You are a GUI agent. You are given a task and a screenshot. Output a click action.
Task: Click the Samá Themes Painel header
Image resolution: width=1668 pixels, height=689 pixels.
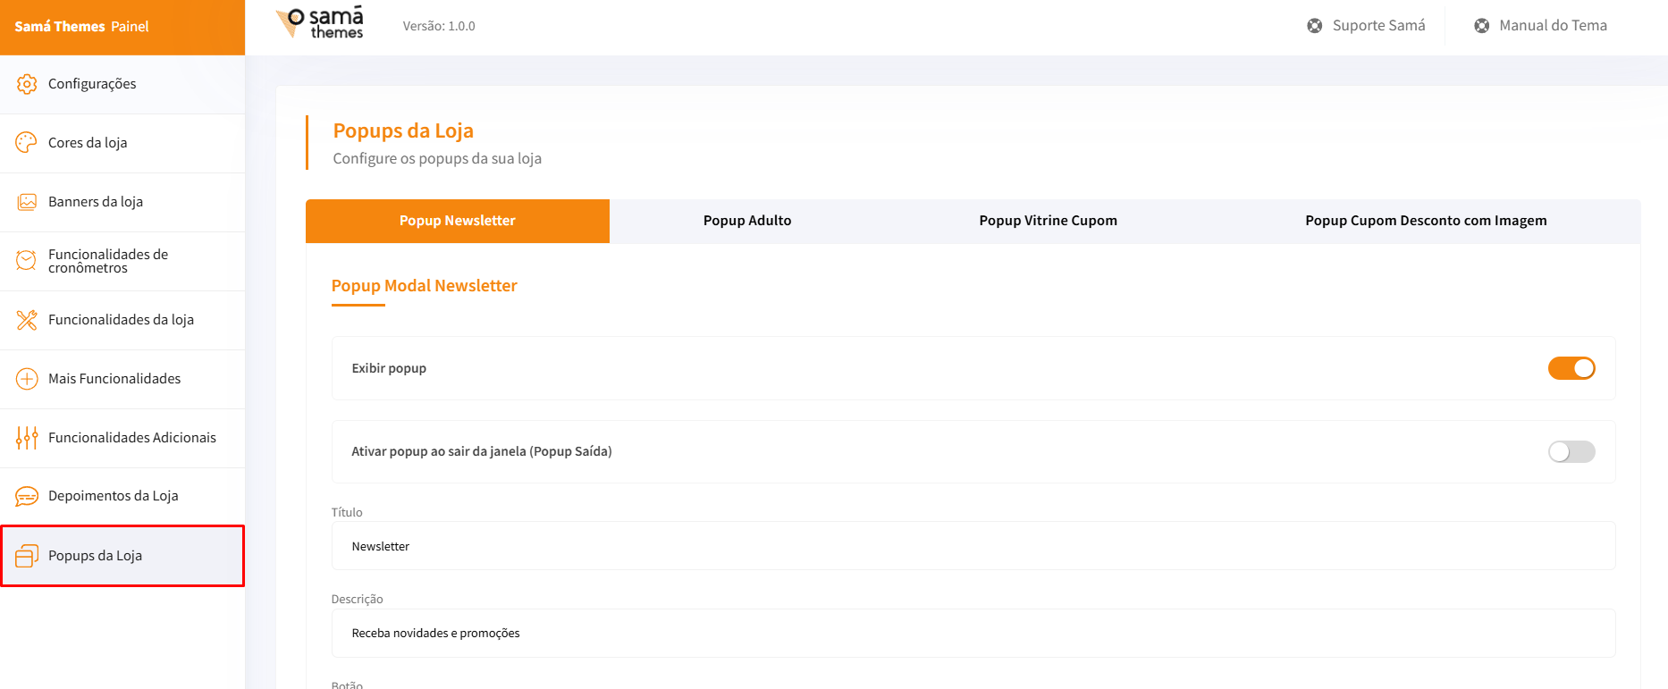coord(122,27)
